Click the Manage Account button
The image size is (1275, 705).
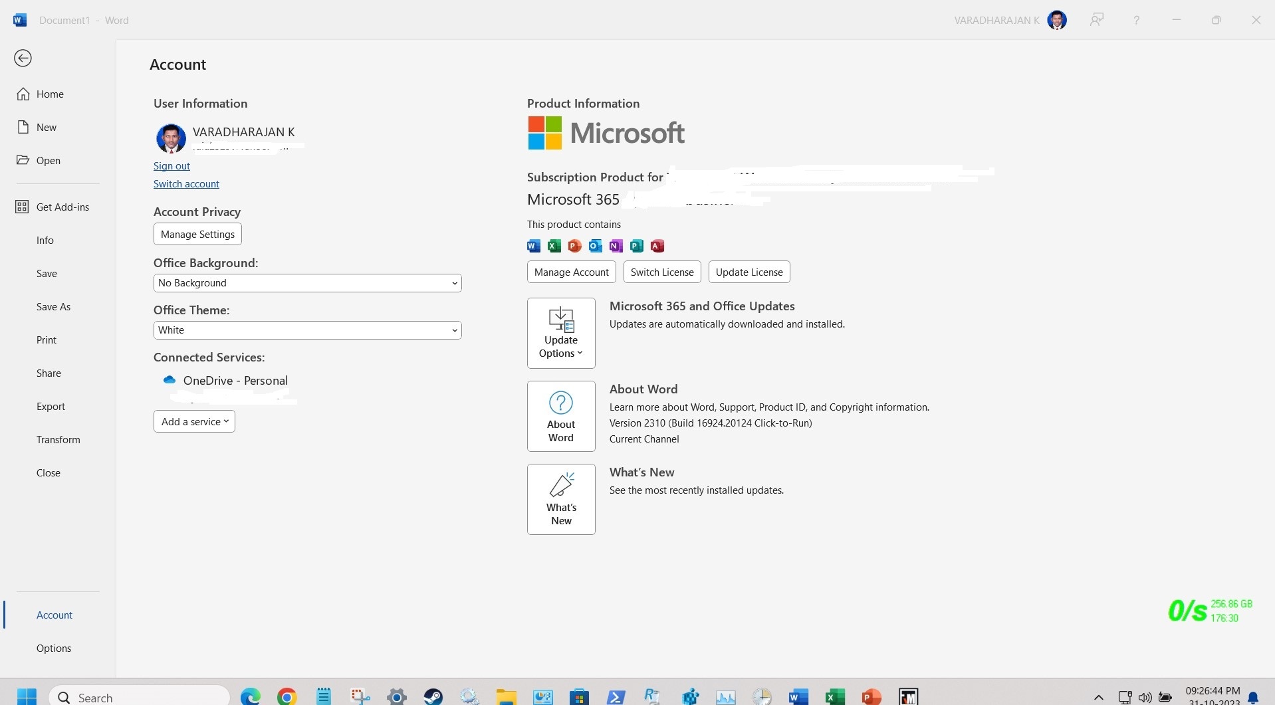point(572,272)
